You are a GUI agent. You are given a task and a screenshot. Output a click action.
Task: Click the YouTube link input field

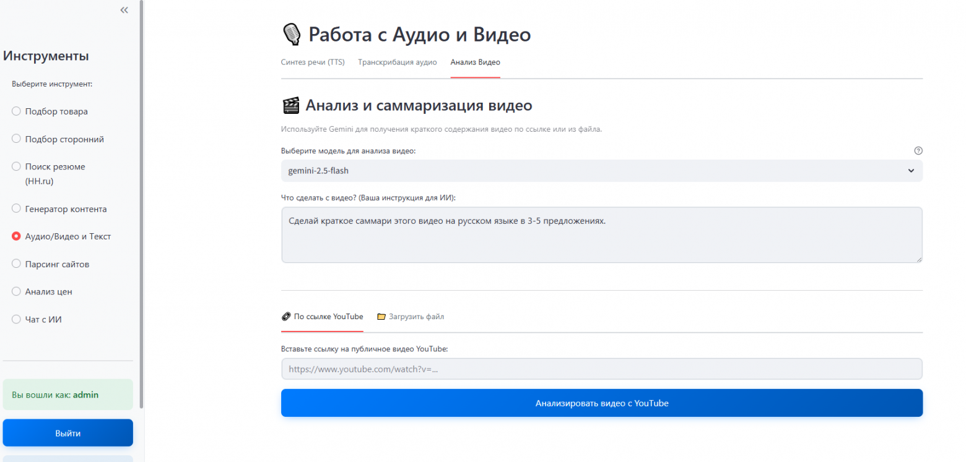601,369
